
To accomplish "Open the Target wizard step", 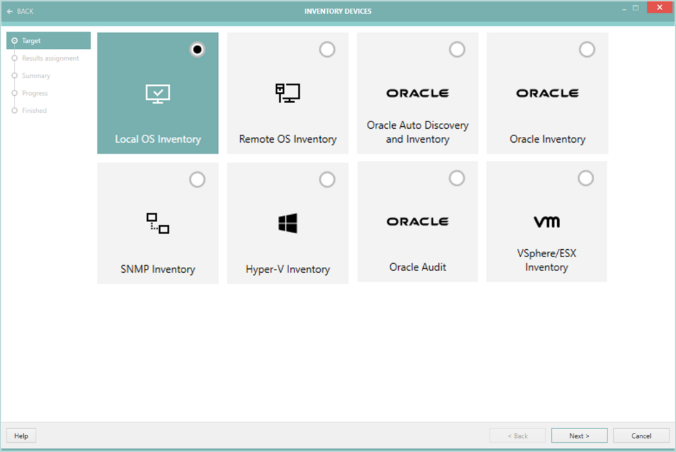I will pos(49,40).
